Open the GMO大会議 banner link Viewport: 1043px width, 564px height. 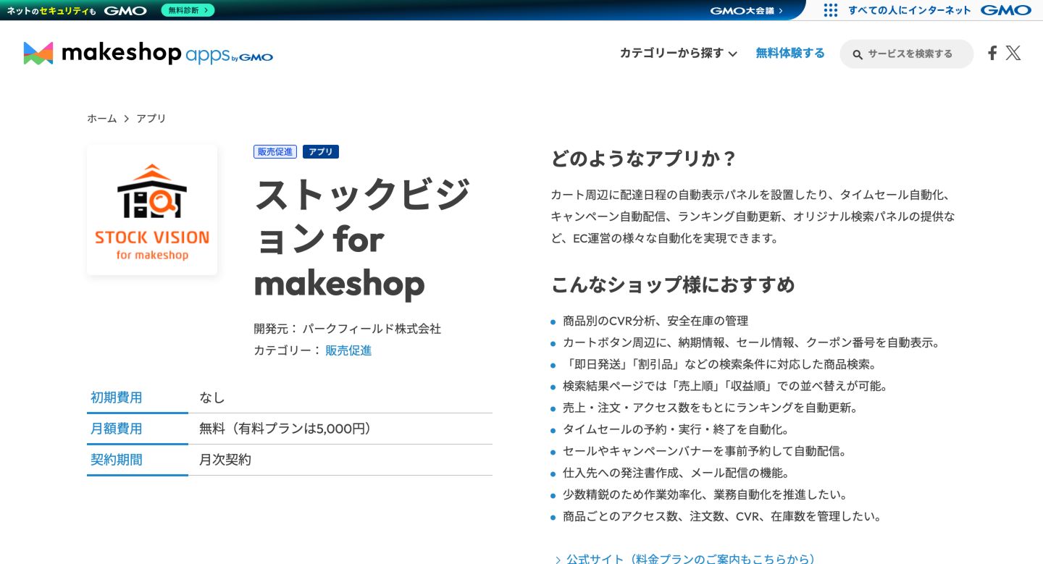pyautogui.click(x=746, y=10)
